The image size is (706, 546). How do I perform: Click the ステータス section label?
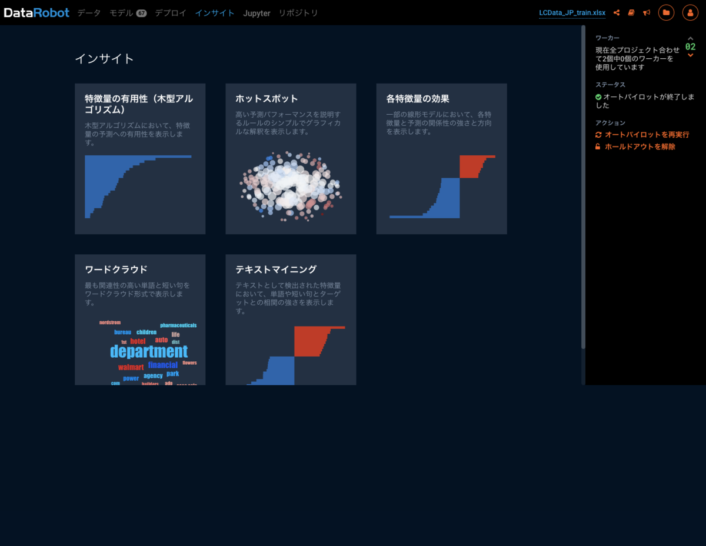click(610, 85)
